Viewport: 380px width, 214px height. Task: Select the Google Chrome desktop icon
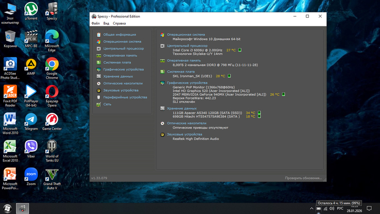pyautogui.click(x=52, y=69)
